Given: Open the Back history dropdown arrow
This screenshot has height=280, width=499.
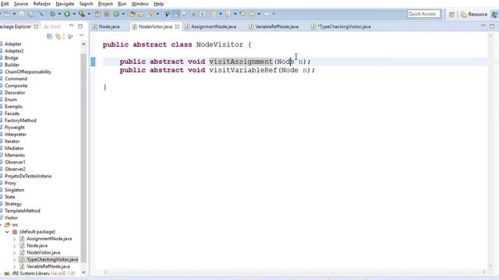Looking at the screenshot, I should [x=259, y=14].
